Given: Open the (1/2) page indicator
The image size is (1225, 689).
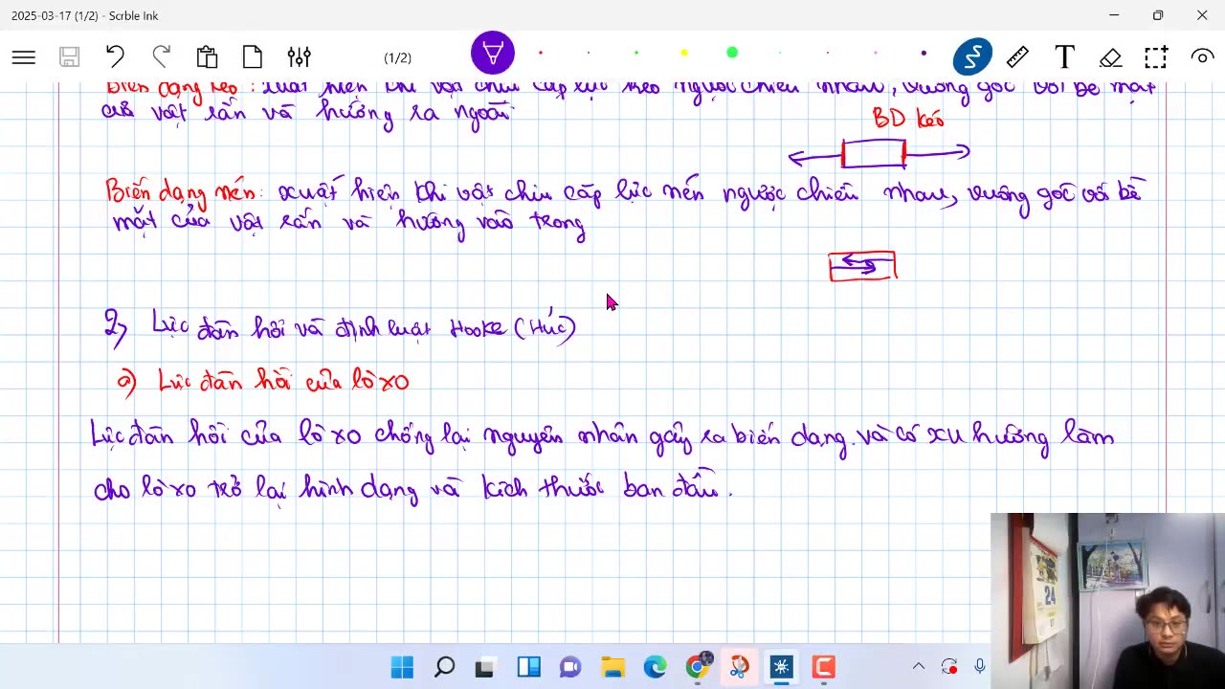Looking at the screenshot, I should click(x=397, y=58).
